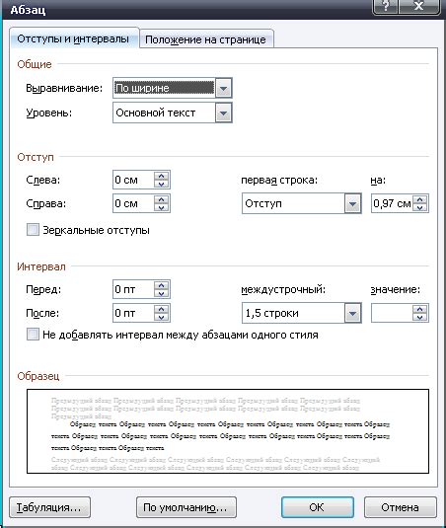Decrease the значение spacing amount
The image size is (446, 528).
[x=419, y=317]
